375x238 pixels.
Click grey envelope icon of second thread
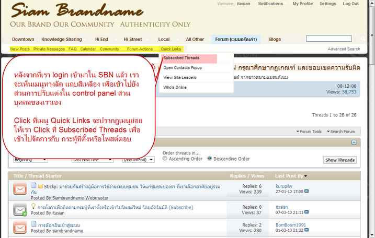(x=21, y=210)
